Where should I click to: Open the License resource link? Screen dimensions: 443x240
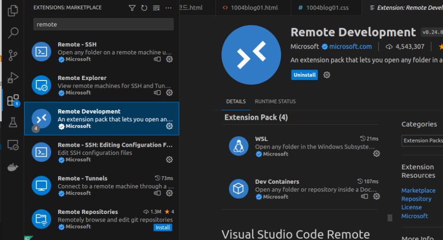click(x=411, y=207)
